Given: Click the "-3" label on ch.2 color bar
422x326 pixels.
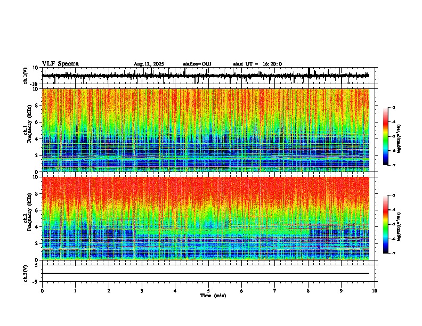Looking at the screenshot, I should click(393, 195).
